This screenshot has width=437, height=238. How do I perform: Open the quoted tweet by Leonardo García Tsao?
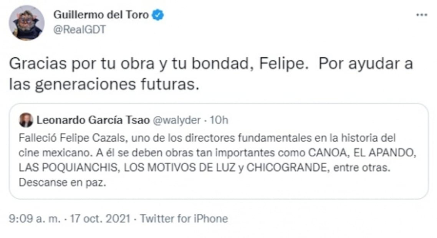(219, 152)
